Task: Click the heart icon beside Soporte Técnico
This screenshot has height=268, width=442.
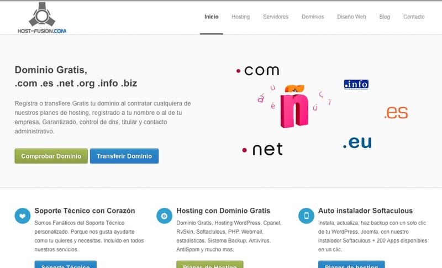Action: 22,216
